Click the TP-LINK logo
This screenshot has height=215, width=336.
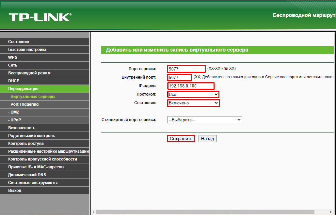pyautogui.click(x=40, y=17)
